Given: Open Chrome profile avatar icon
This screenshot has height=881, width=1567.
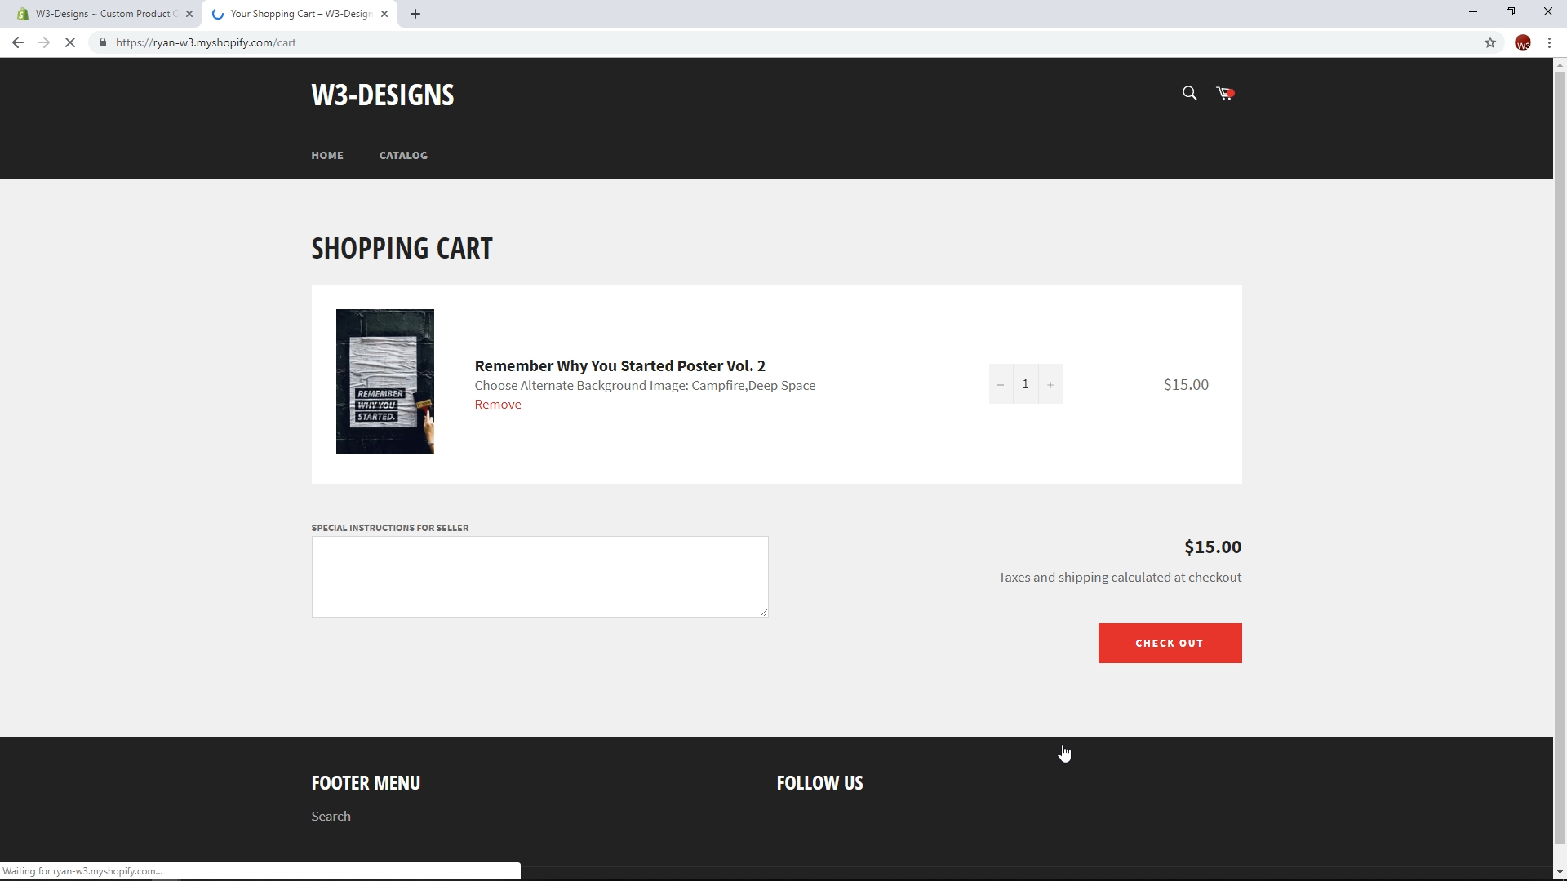Looking at the screenshot, I should click(1523, 42).
